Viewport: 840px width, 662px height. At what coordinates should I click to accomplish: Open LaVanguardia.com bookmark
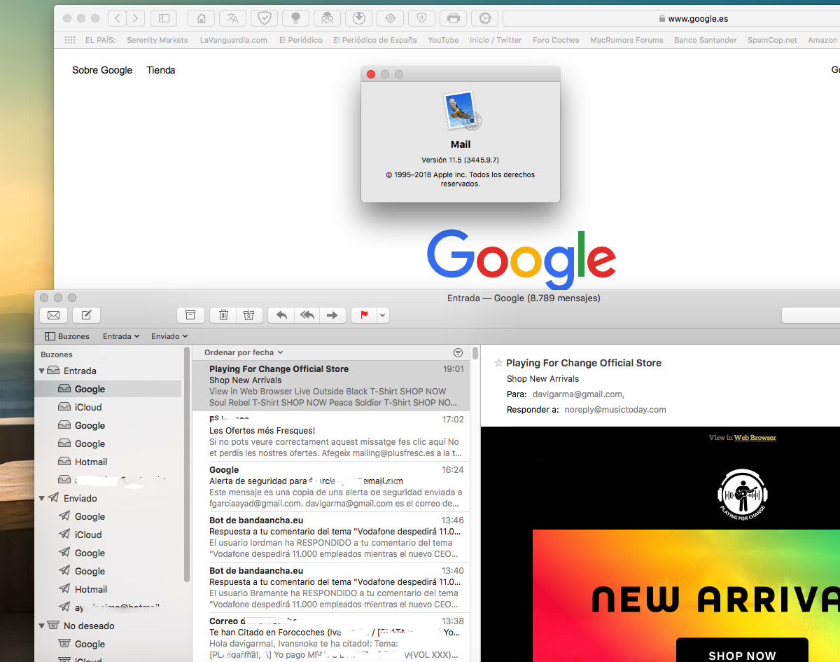point(233,40)
